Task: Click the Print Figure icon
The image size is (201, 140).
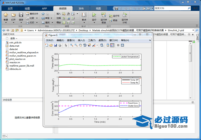Action: (60, 45)
